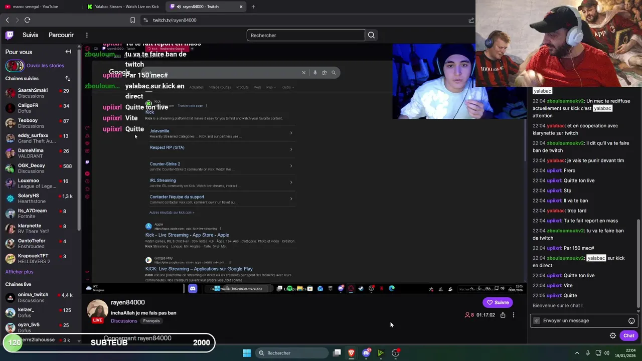The image size is (642, 361).
Task: Click the purple Chat send button
Action: point(628,335)
